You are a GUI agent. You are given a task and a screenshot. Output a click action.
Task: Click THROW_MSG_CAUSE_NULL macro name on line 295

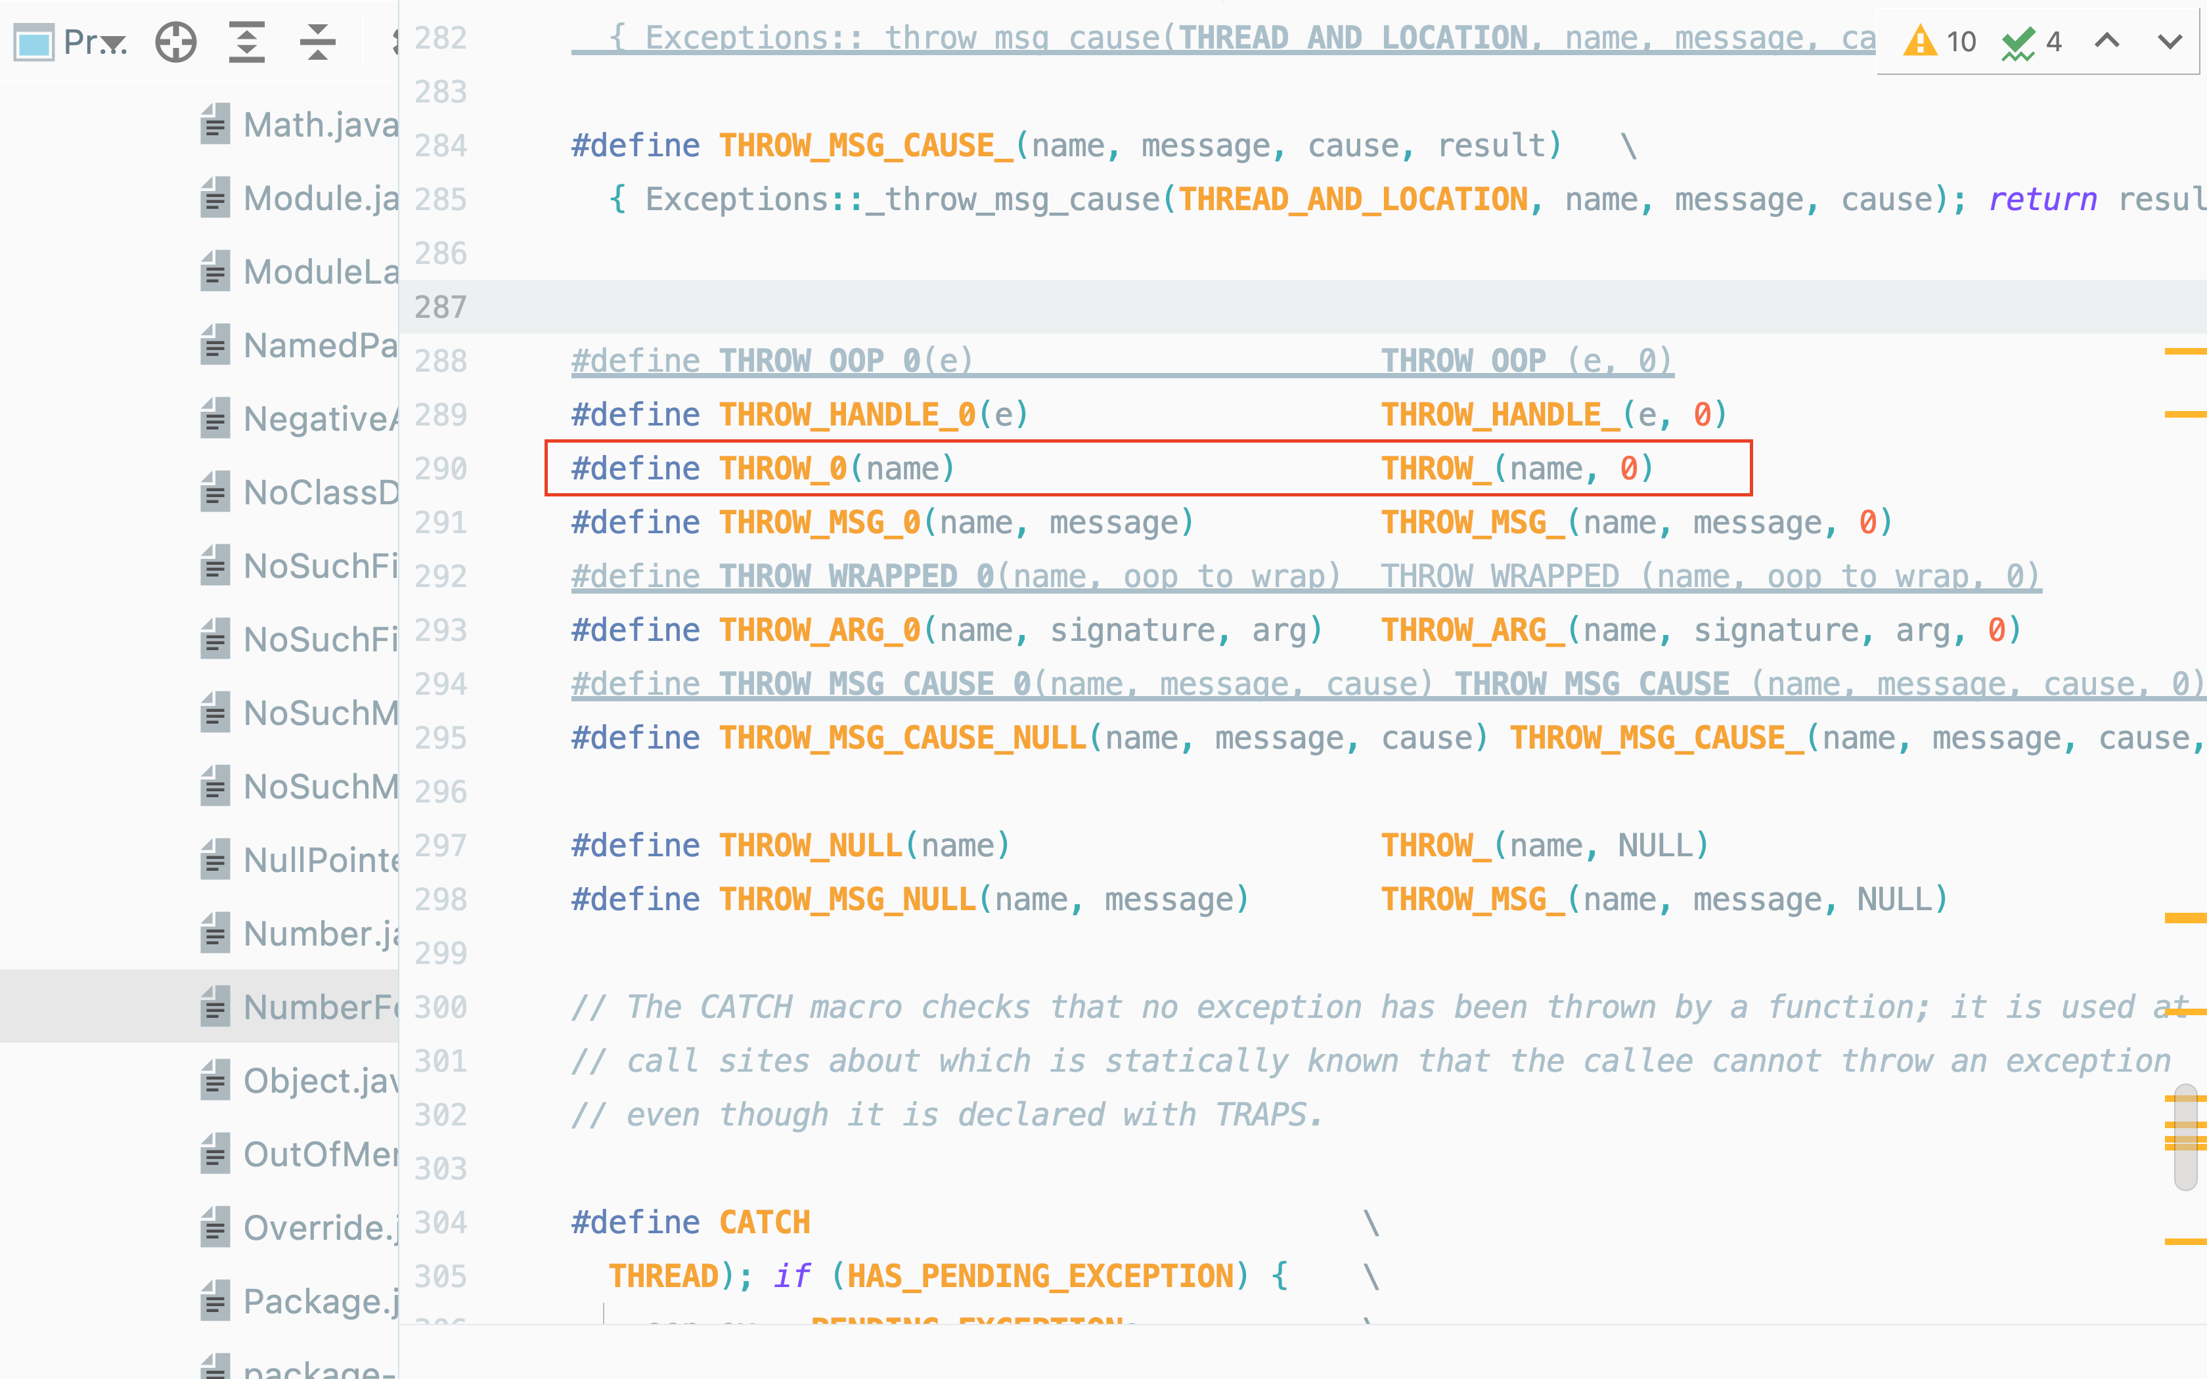(903, 738)
